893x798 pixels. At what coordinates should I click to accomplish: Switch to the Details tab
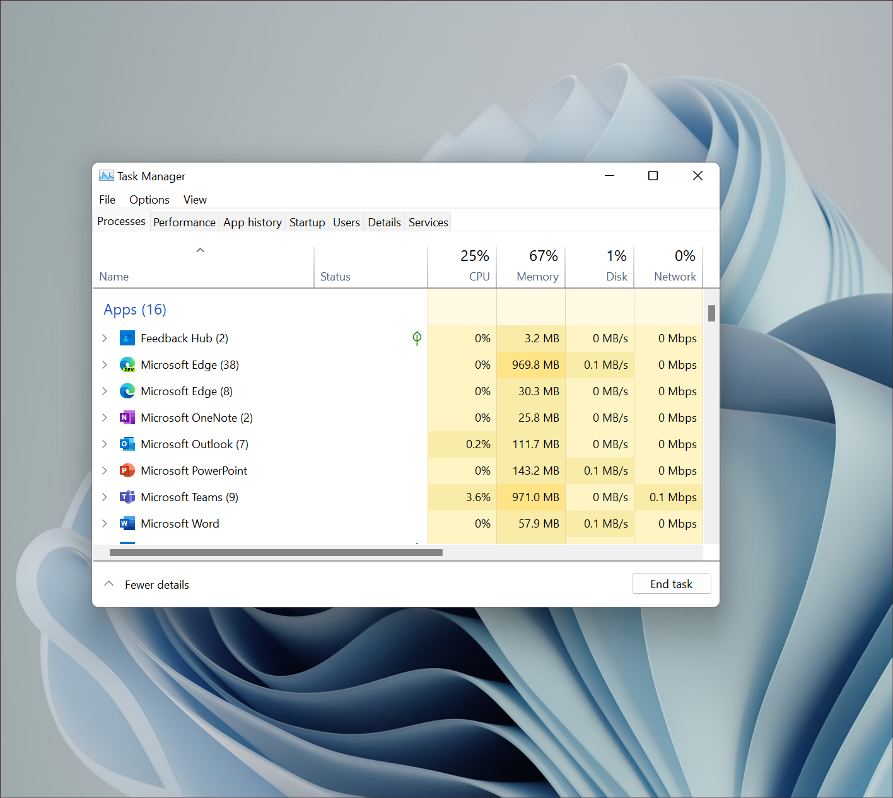coord(384,223)
